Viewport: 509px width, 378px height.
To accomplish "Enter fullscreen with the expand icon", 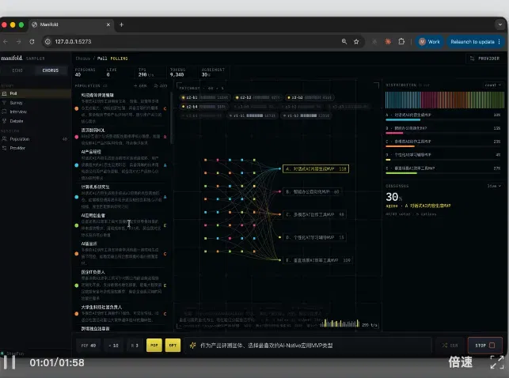I will [x=496, y=362].
